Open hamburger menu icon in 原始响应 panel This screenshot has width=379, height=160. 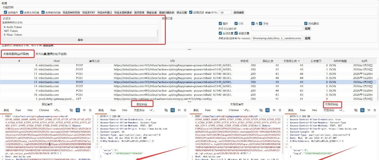(185, 110)
